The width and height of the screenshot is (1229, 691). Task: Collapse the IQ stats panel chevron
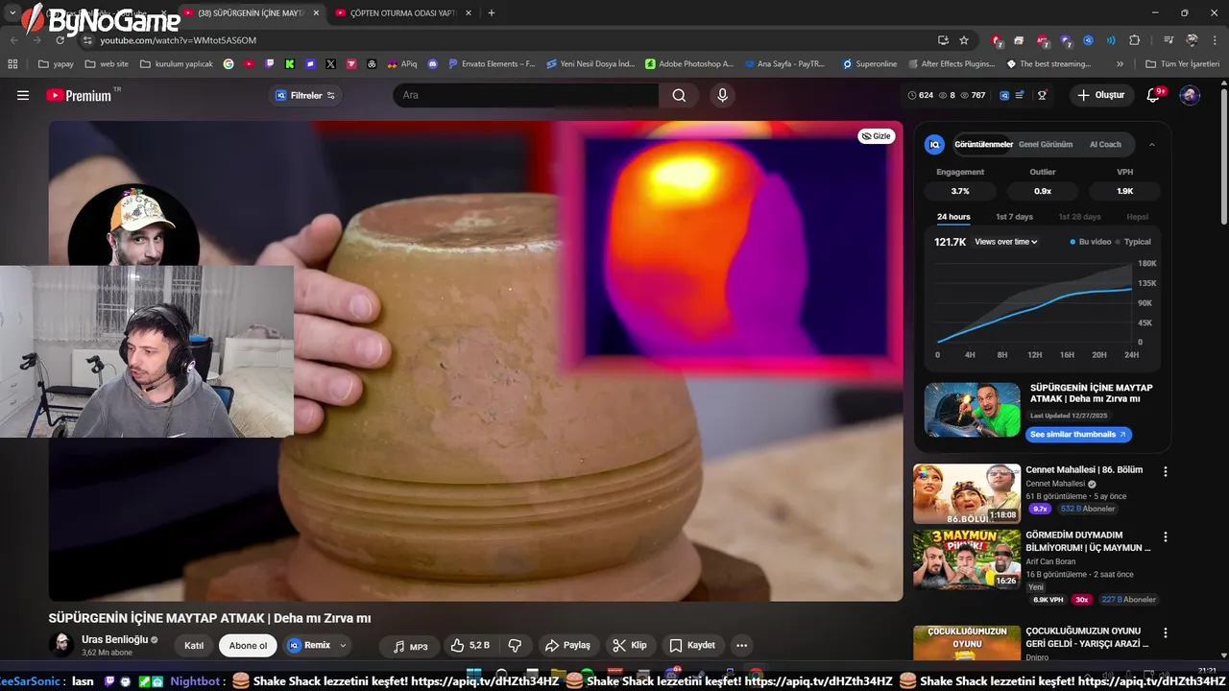(1152, 145)
